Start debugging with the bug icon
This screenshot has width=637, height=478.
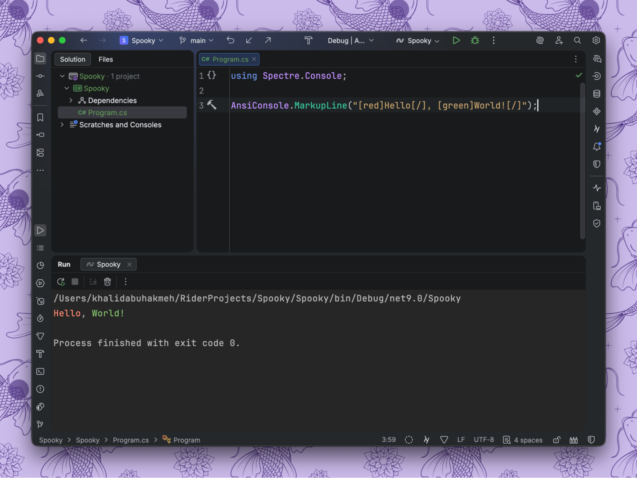475,40
